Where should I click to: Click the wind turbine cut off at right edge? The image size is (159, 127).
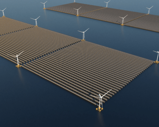coord(157,57)
